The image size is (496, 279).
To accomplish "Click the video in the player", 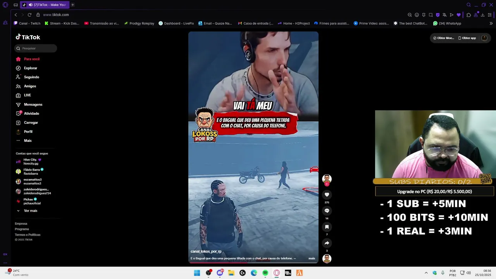I will (x=253, y=147).
